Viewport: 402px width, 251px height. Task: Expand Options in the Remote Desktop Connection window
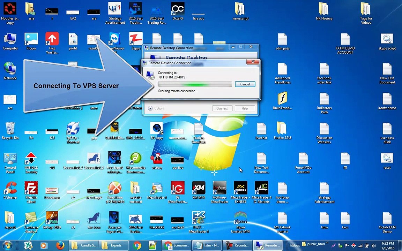pyautogui.click(x=156, y=108)
